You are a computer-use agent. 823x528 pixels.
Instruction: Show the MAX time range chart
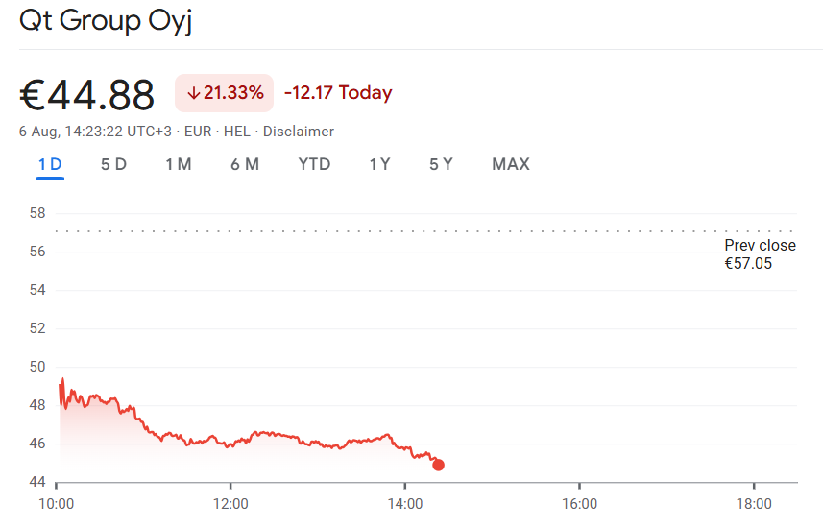tap(510, 164)
